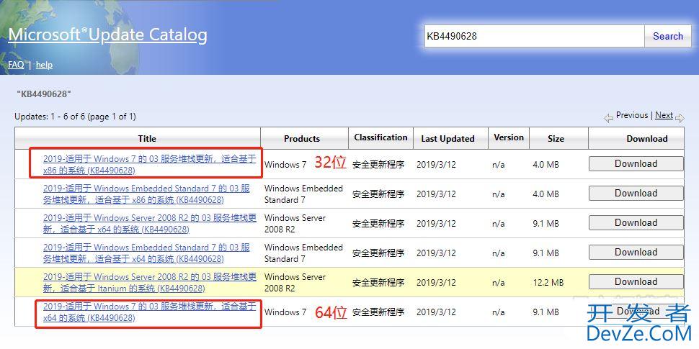The width and height of the screenshot is (699, 349).
Task: Open Windows 7 x86 update KB4490628 link
Action: pos(150,164)
